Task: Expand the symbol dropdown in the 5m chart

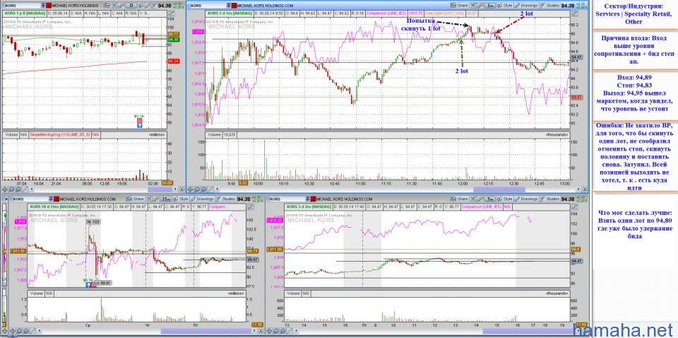Action: [x=308, y=199]
